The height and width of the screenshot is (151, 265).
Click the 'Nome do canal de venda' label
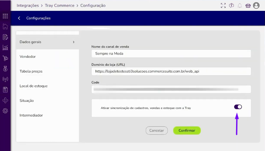click(110, 47)
